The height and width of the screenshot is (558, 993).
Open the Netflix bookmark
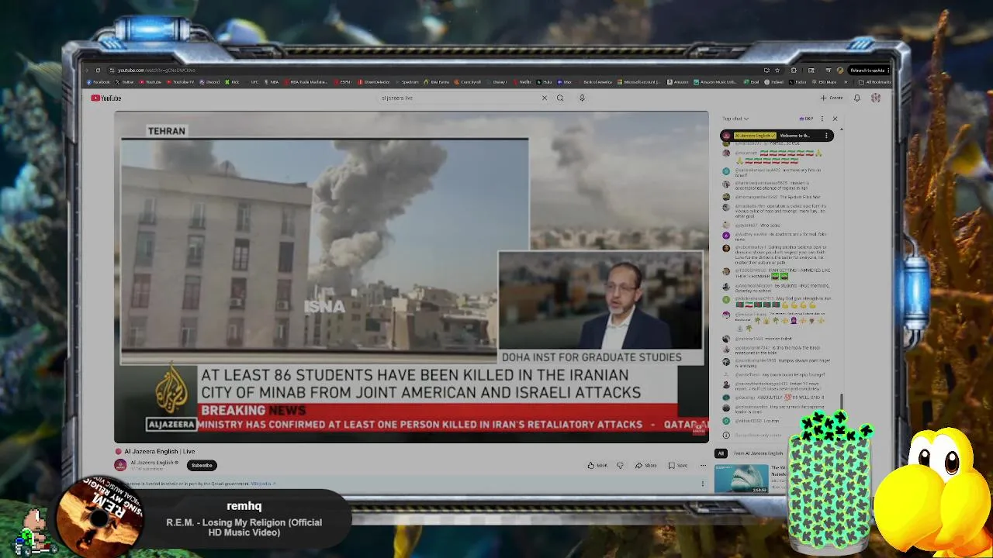pos(523,82)
